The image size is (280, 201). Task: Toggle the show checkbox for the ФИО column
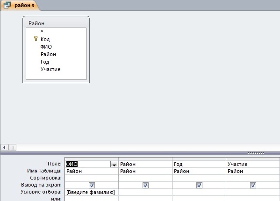92,185
